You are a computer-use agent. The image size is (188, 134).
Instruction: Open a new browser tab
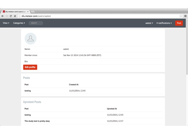click(x=33, y=12)
